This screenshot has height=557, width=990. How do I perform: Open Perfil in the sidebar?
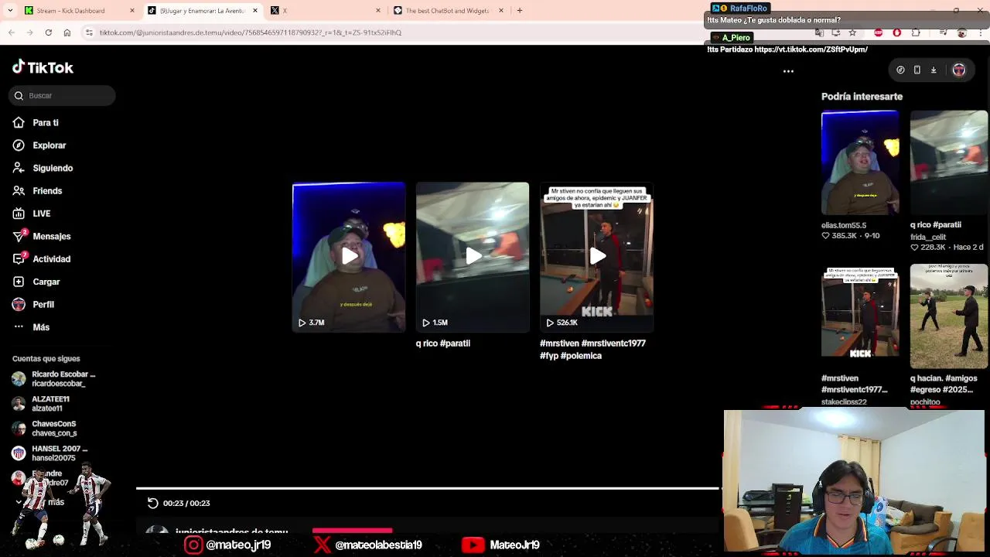[43, 304]
